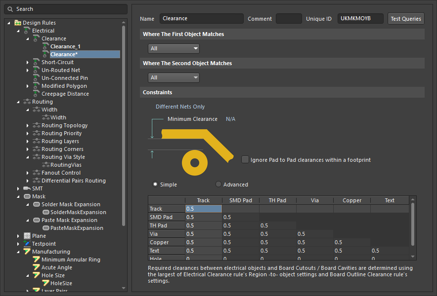
Task: Expand the Plane category node
Action: pos(18,236)
